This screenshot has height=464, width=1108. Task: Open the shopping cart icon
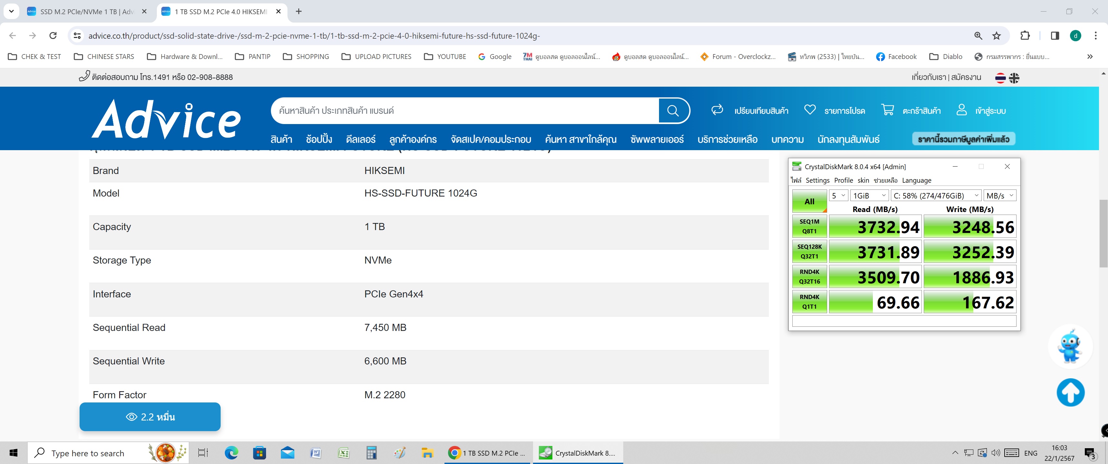tap(887, 110)
